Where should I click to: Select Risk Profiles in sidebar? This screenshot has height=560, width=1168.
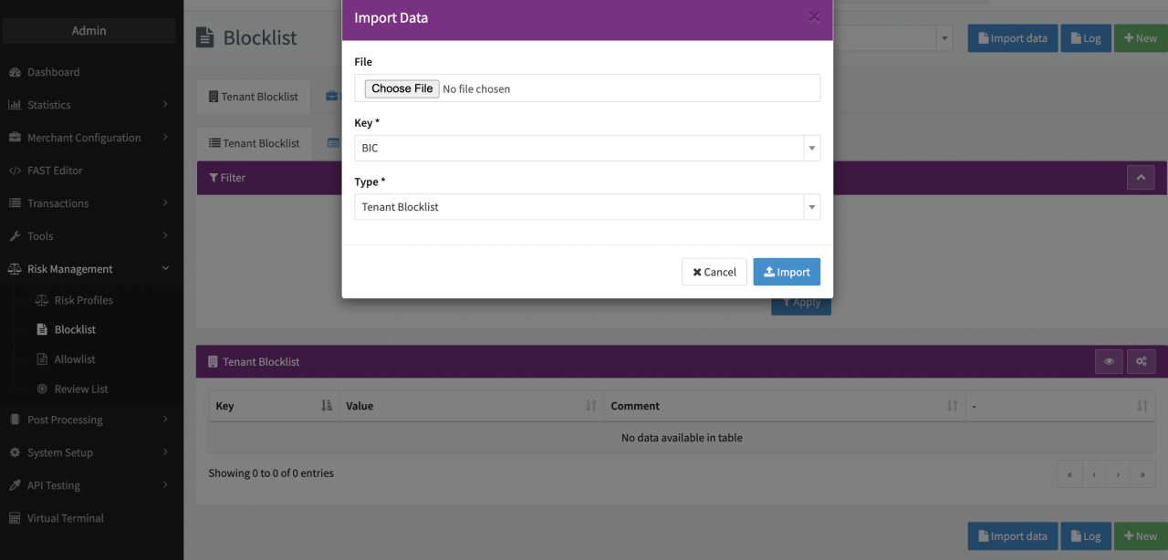(x=83, y=300)
